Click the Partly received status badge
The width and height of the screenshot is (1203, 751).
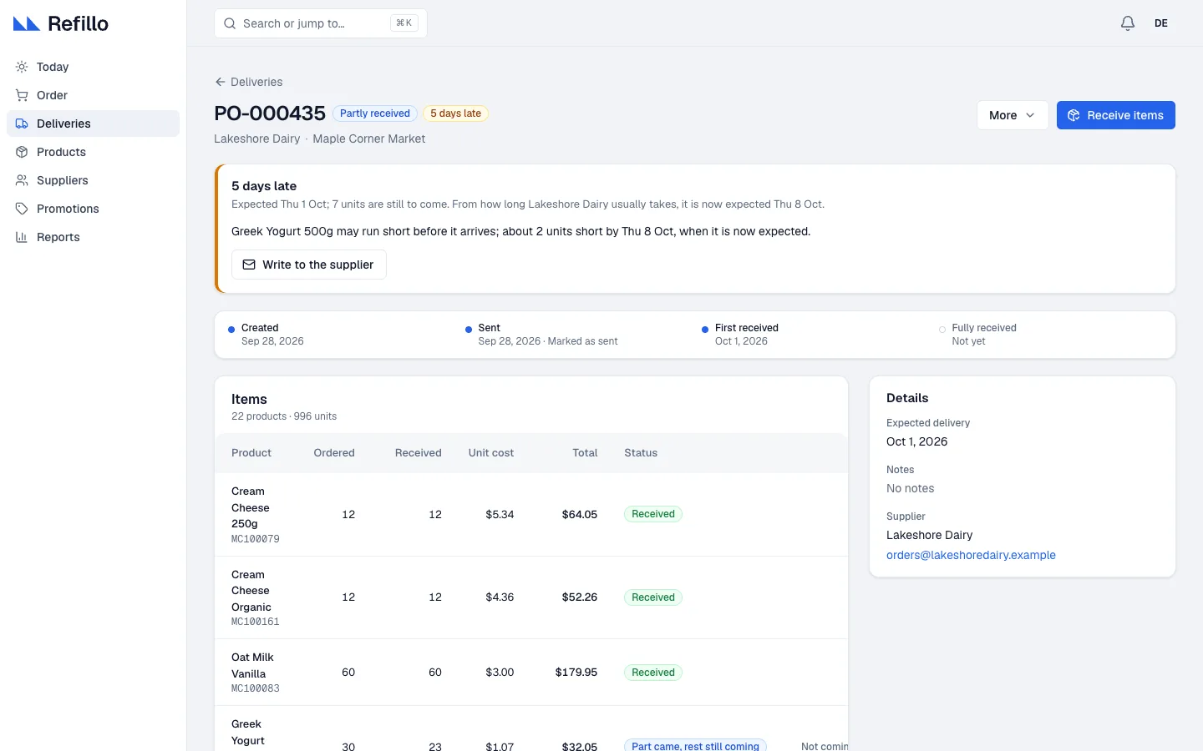pyautogui.click(x=375, y=113)
